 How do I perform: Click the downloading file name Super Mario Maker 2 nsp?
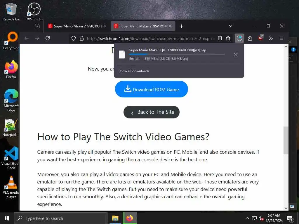[x=167, y=50]
